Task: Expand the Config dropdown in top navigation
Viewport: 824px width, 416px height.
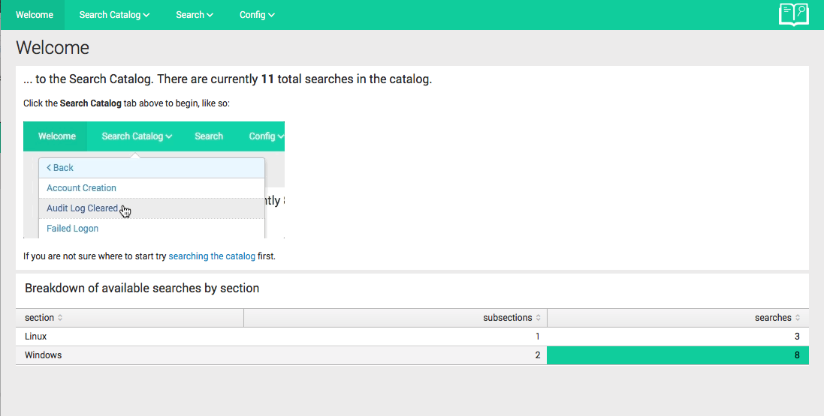Action: point(257,15)
